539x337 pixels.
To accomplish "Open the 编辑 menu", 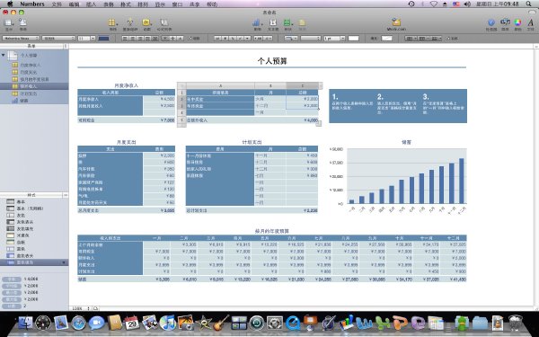I will click(x=74, y=4).
